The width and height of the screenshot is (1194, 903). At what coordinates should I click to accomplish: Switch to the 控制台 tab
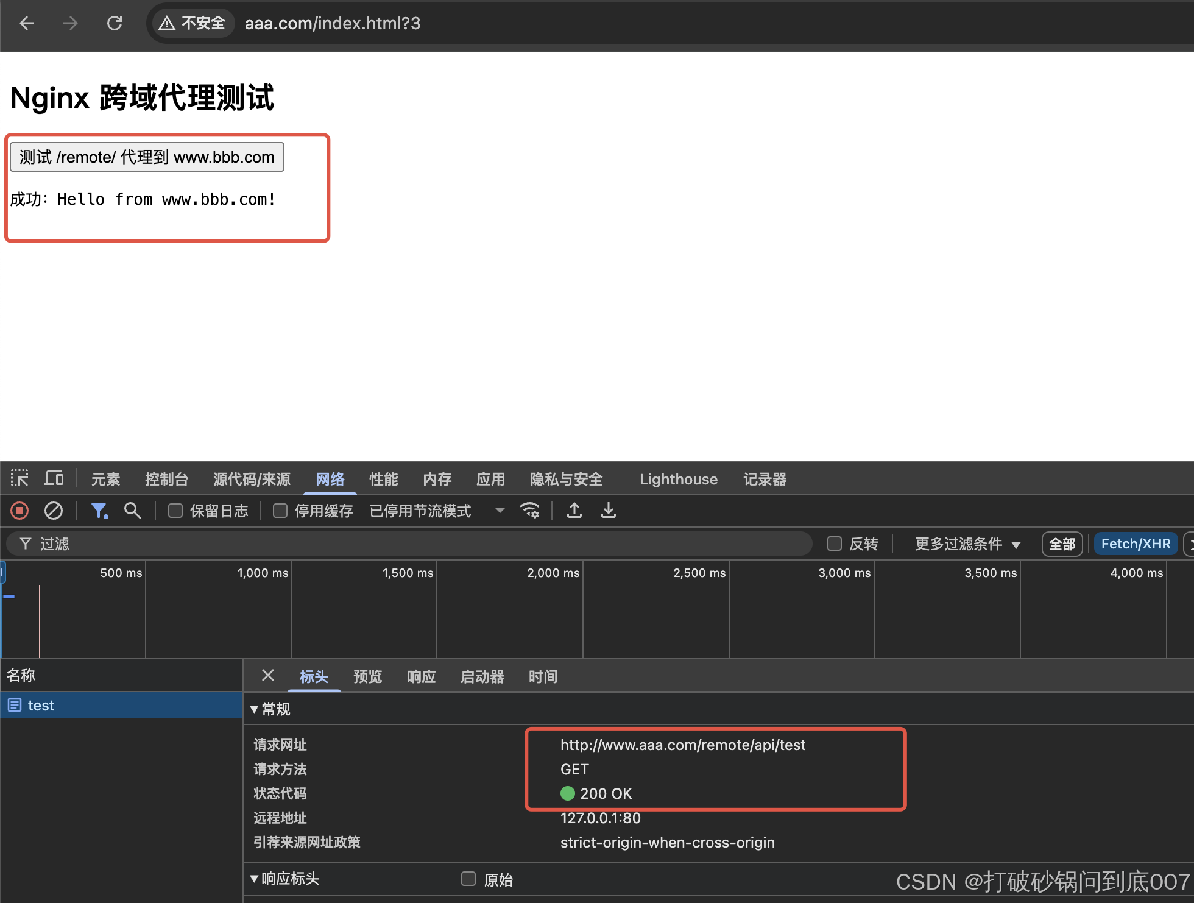pos(166,480)
